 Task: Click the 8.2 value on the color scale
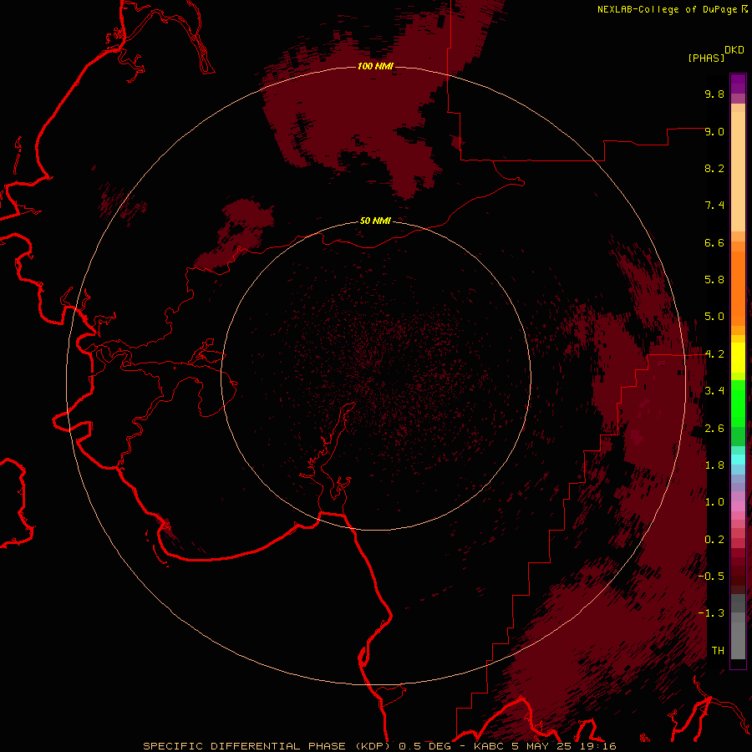714,168
